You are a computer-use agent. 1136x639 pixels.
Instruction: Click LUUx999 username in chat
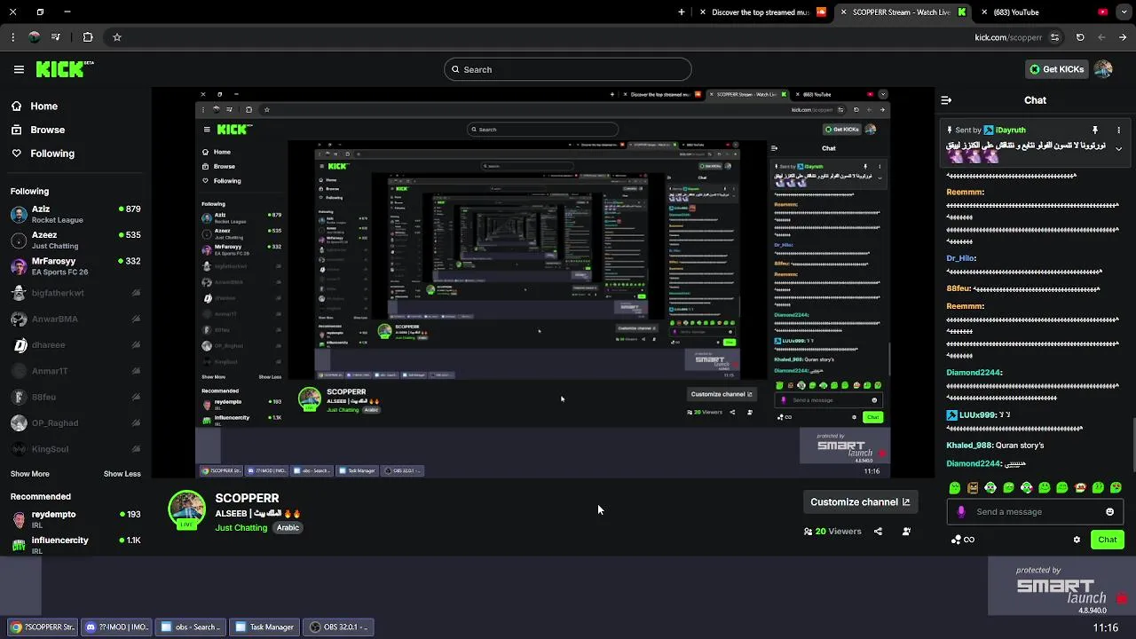pos(978,415)
